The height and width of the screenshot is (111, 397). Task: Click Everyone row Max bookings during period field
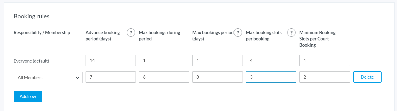(x=164, y=61)
